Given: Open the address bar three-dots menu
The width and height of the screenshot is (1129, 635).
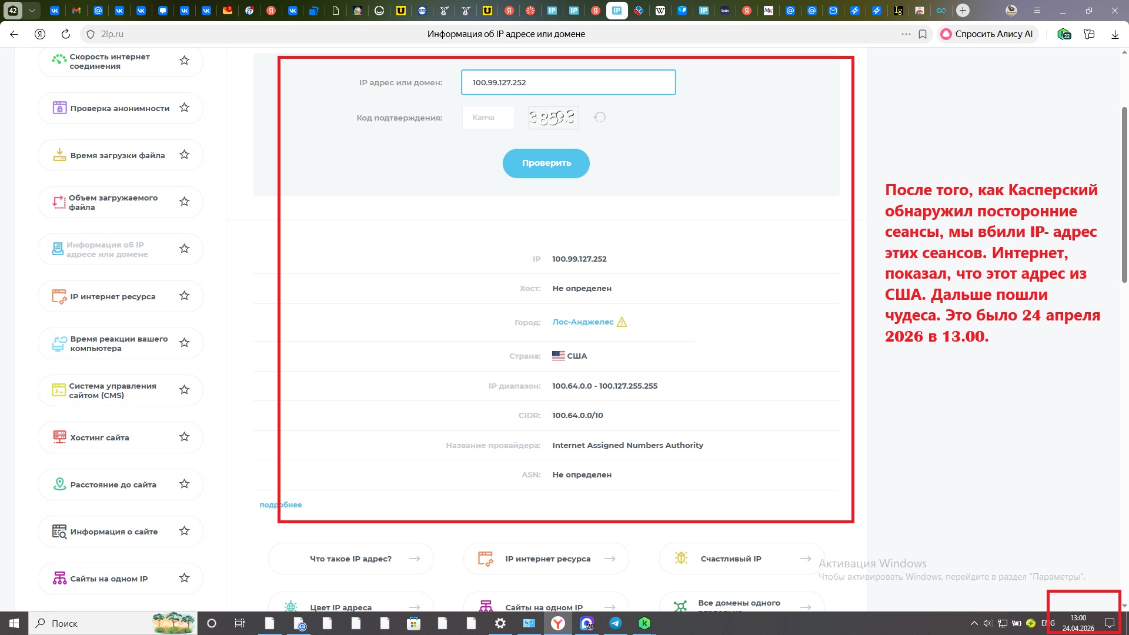Looking at the screenshot, I should 906,34.
